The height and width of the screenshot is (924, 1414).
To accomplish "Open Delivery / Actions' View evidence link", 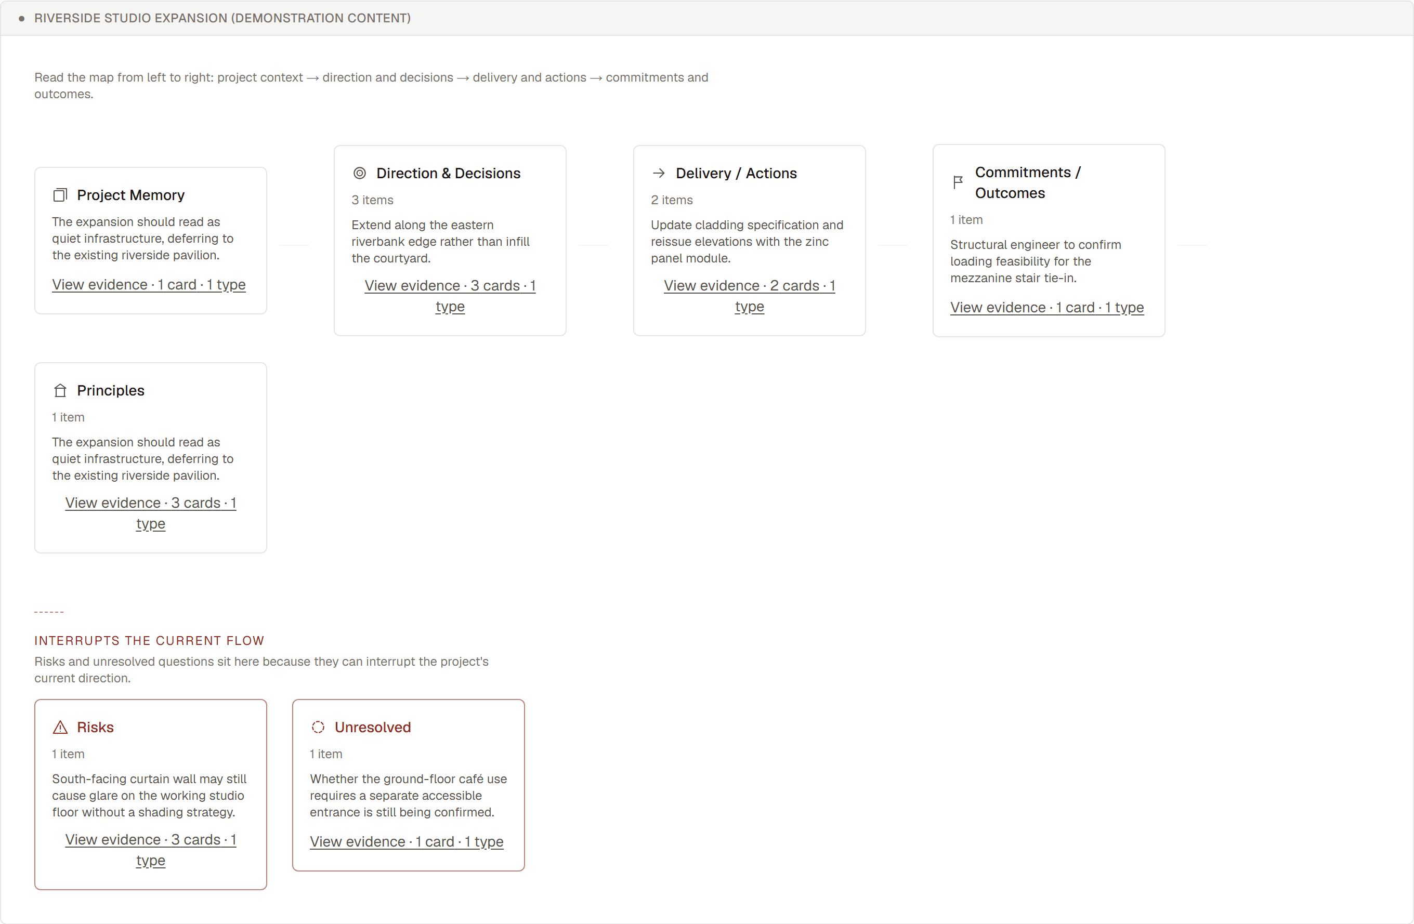I will [x=749, y=296].
